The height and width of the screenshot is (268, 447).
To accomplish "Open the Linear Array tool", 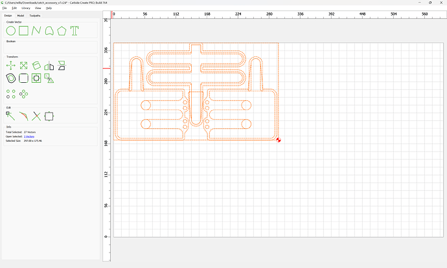I will pyautogui.click(x=11, y=94).
